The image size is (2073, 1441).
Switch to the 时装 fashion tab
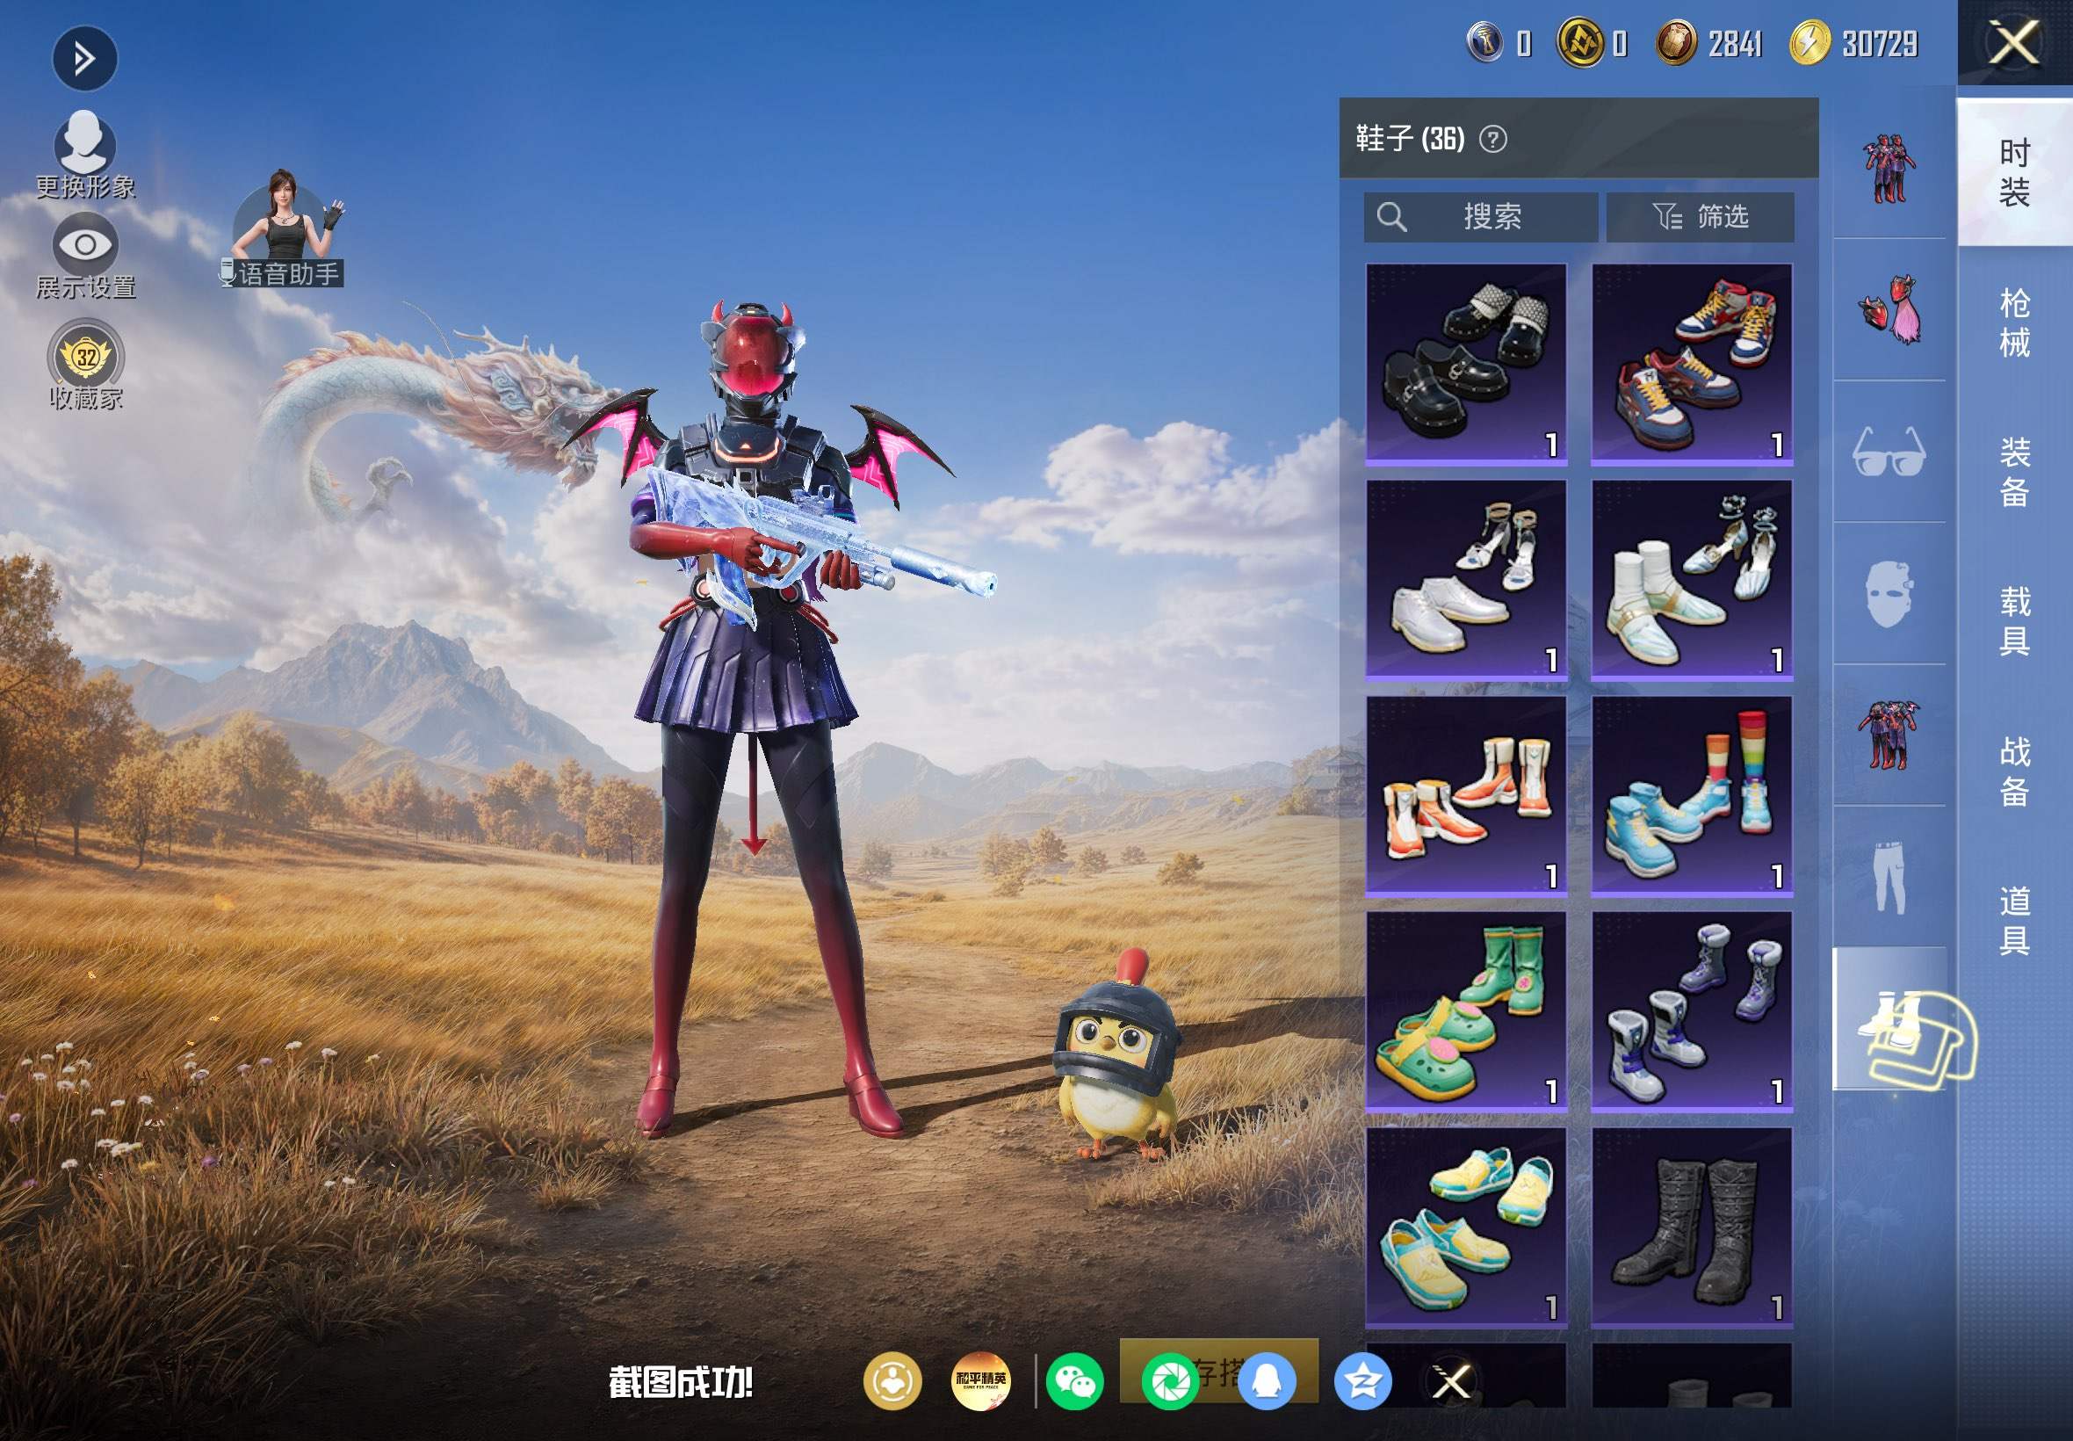2014,172
